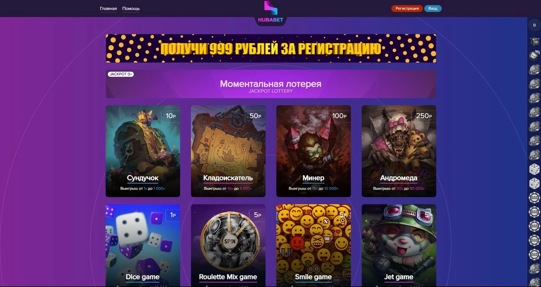Click the red Регистрация button
The image size is (541, 287).
coord(407,9)
